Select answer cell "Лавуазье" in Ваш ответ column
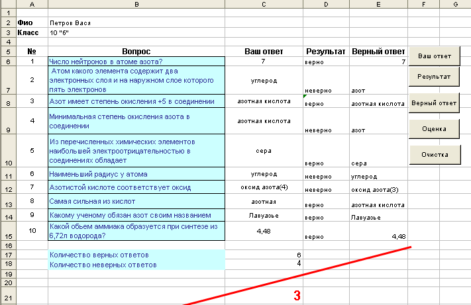471x305 pixels. 264,215
